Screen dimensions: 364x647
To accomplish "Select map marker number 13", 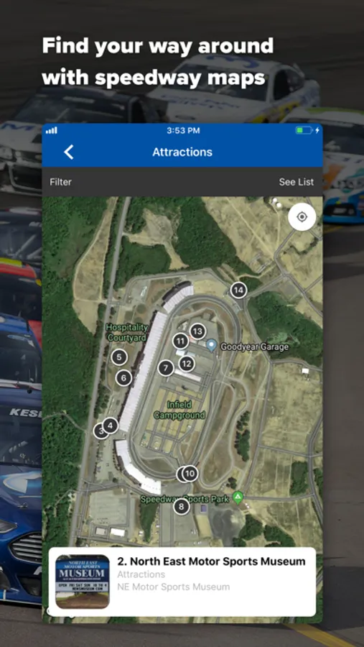I will coord(198,331).
